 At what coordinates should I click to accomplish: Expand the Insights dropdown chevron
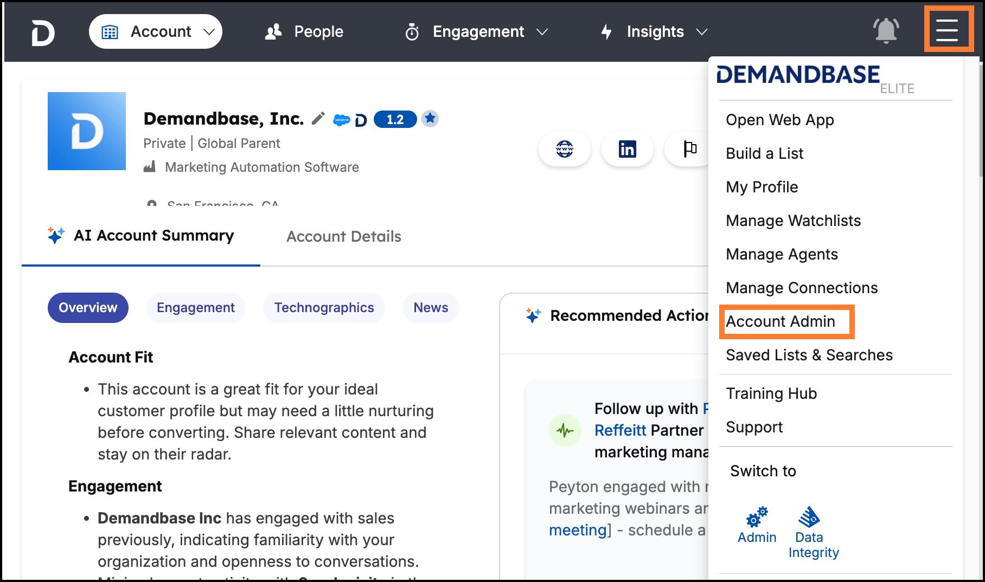point(702,32)
